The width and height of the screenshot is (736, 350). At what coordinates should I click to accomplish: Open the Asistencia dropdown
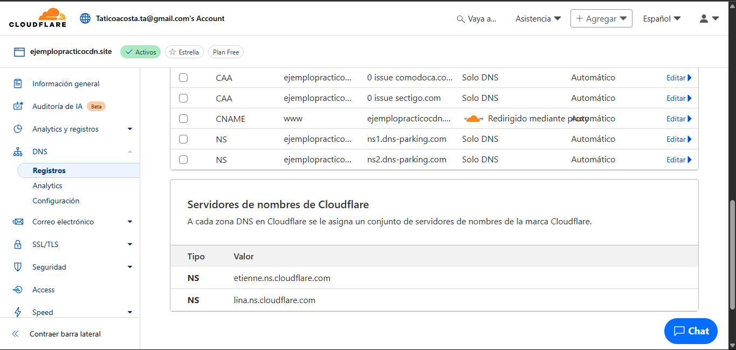(x=538, y=18)
